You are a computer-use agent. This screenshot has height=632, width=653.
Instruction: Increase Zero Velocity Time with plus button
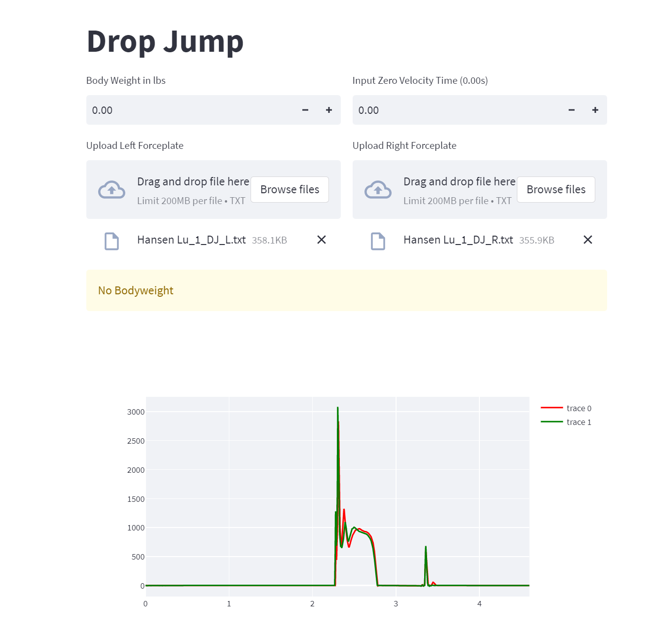pos(595,110)
